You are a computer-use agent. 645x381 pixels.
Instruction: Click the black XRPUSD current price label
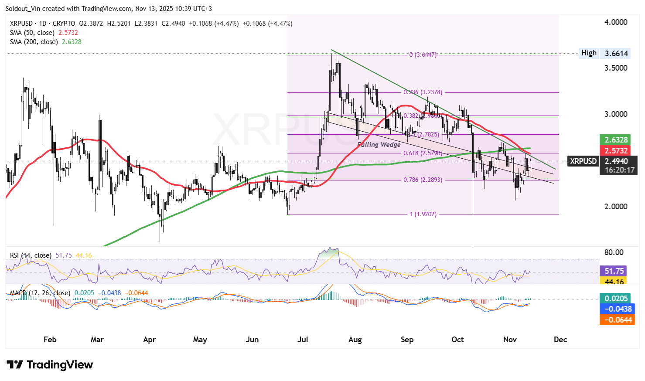pos(583,161)
